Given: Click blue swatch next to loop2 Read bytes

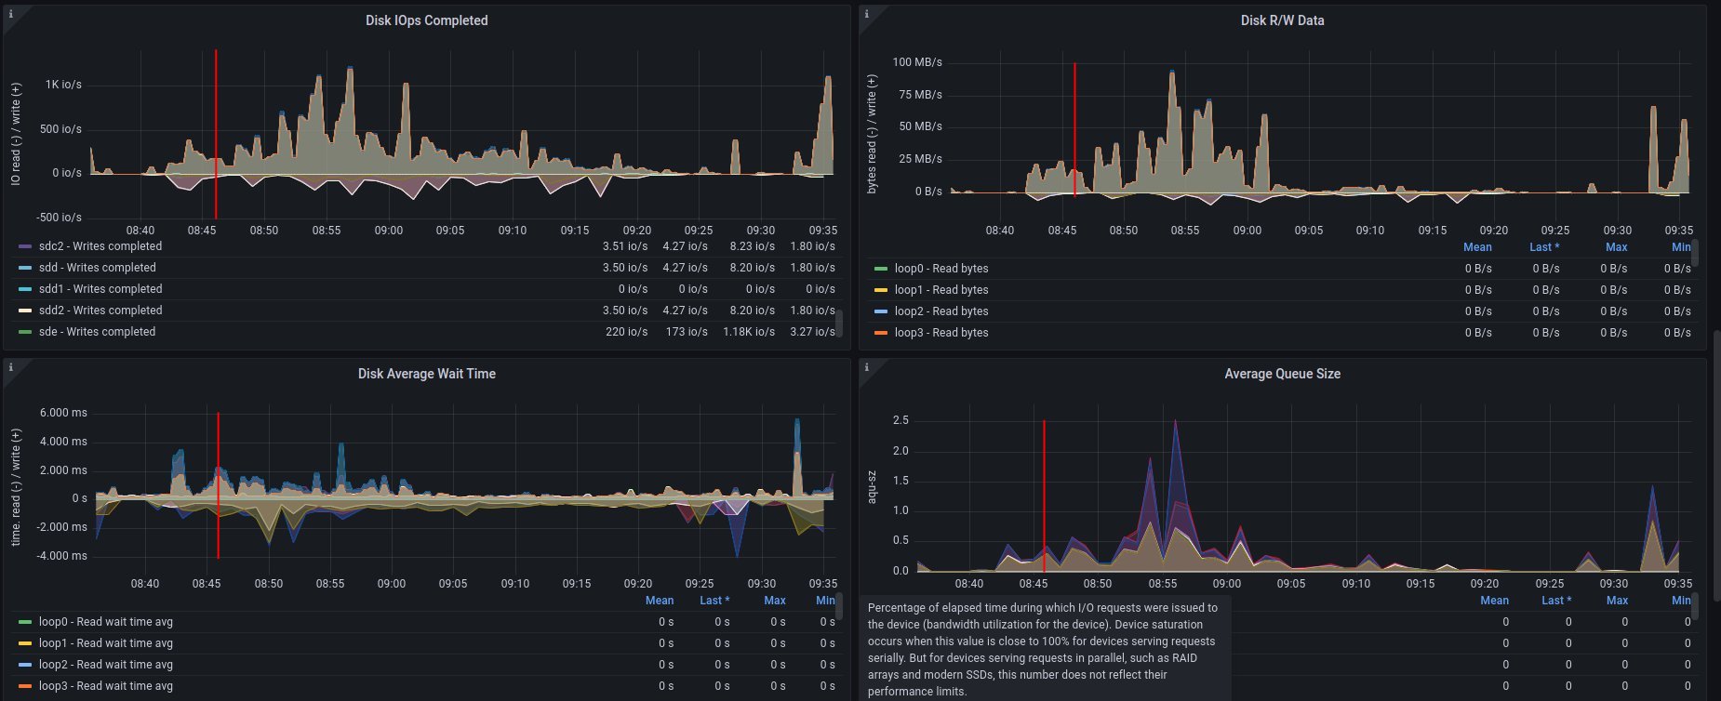Looking at the screenshot, I should pos(881,311).
